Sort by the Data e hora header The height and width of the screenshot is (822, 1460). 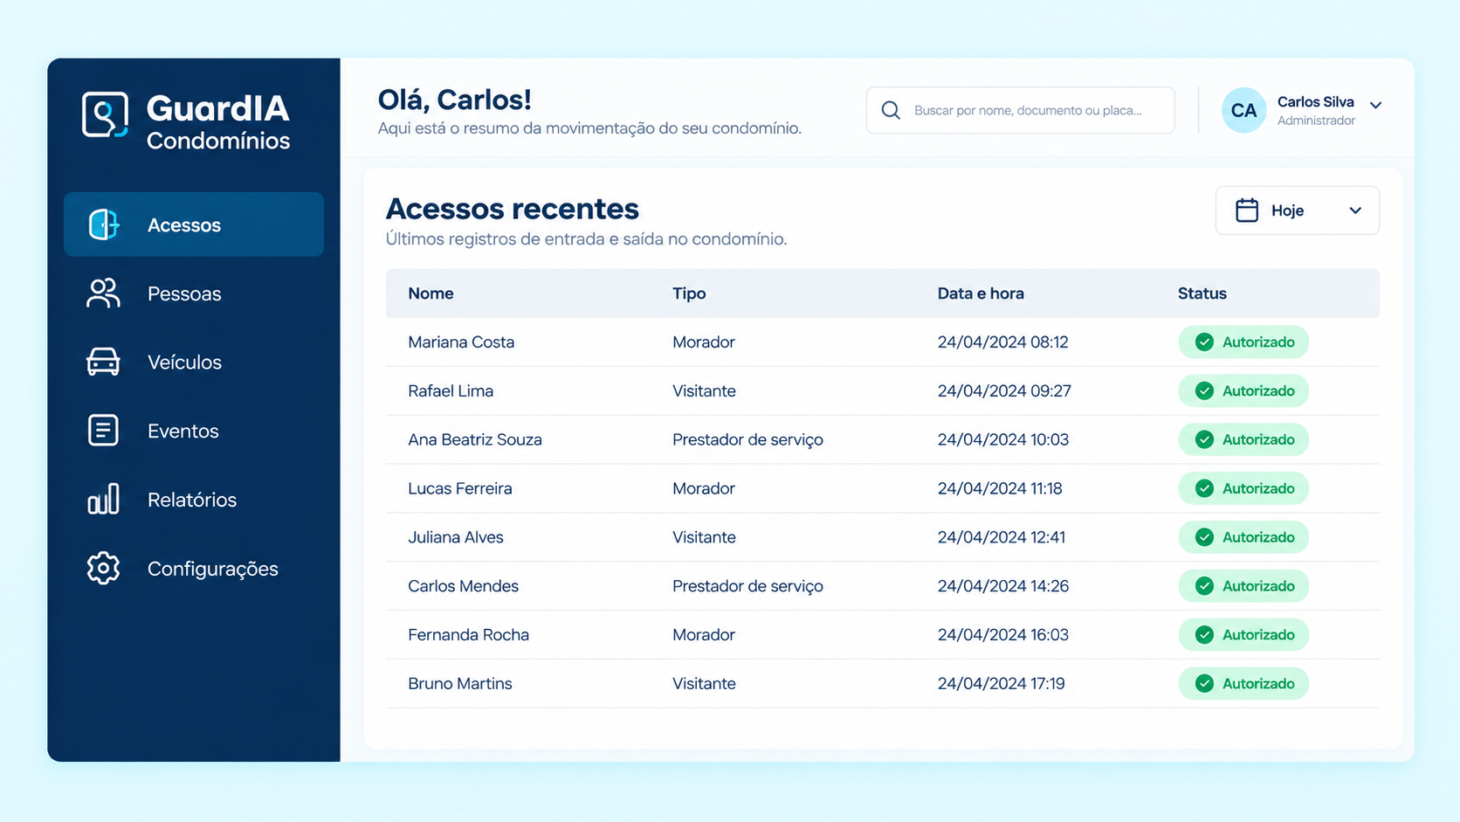click(x=981, y=294)
